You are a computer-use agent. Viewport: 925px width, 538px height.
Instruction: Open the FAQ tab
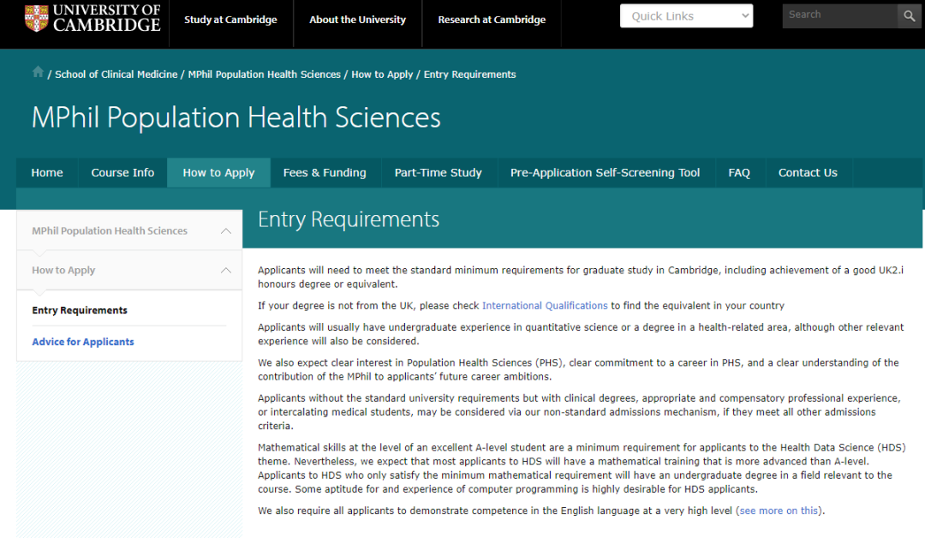click(739, 173)
